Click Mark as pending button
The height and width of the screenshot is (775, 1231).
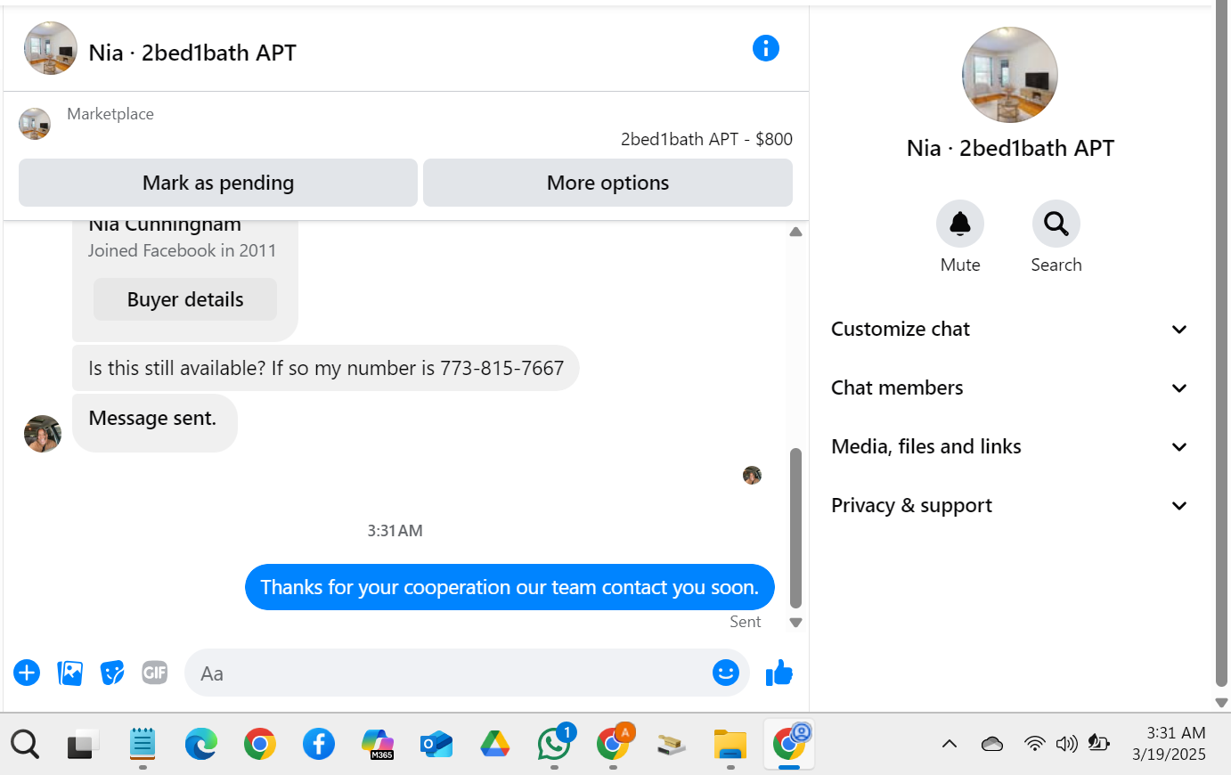[218, 183]
